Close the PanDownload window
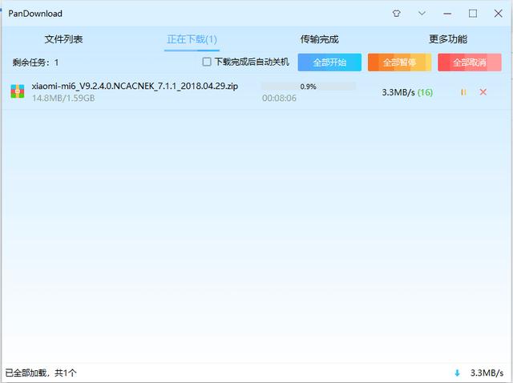The image size is (513, 383). tap(499, 14)
